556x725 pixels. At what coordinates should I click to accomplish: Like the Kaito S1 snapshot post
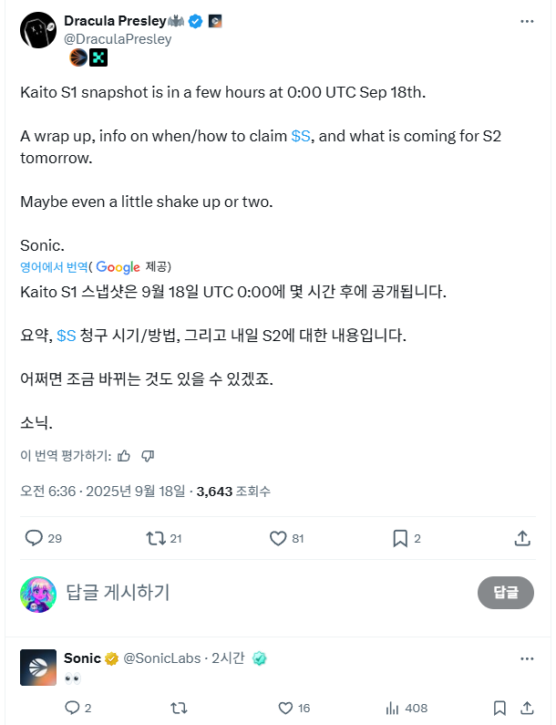pos(278,538)
